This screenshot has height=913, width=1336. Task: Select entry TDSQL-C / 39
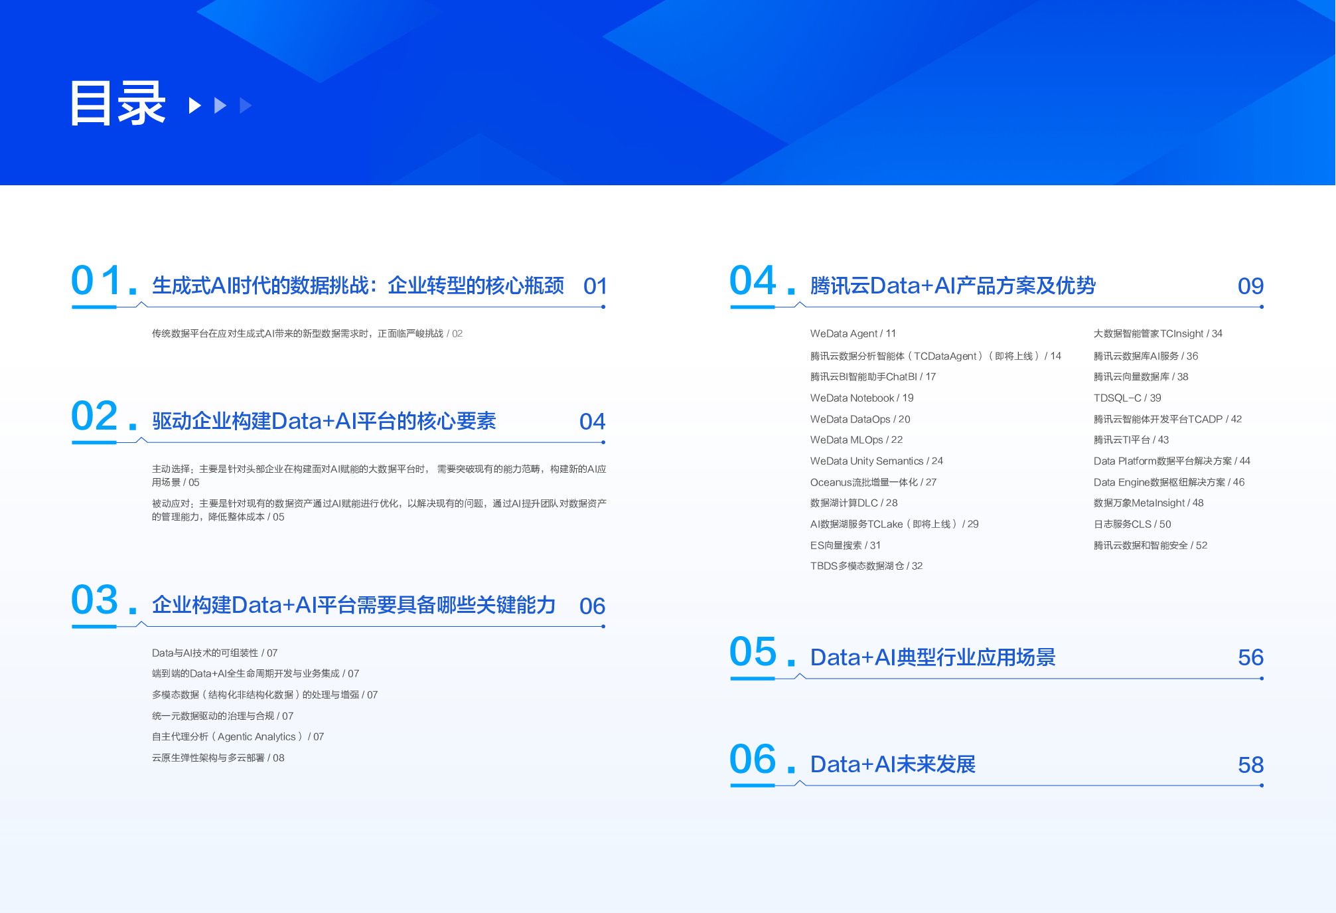pos(1128,398)
